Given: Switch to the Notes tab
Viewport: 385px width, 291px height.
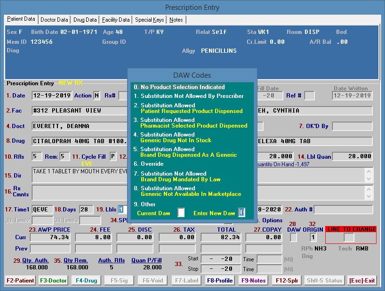Looking at the screenshot, I should [x=176, y=20].
